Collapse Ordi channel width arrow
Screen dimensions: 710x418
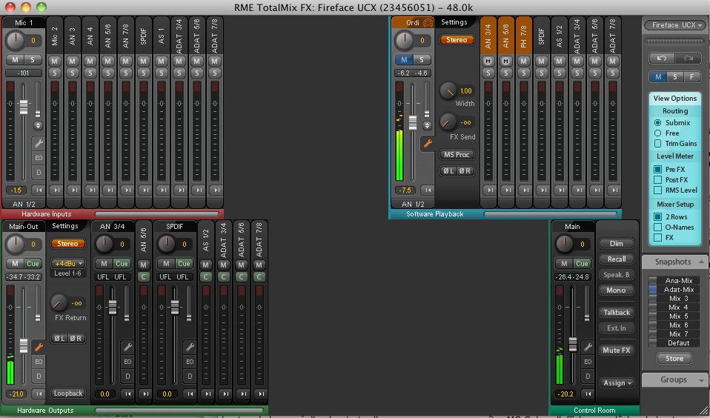(x=427, y=190)
